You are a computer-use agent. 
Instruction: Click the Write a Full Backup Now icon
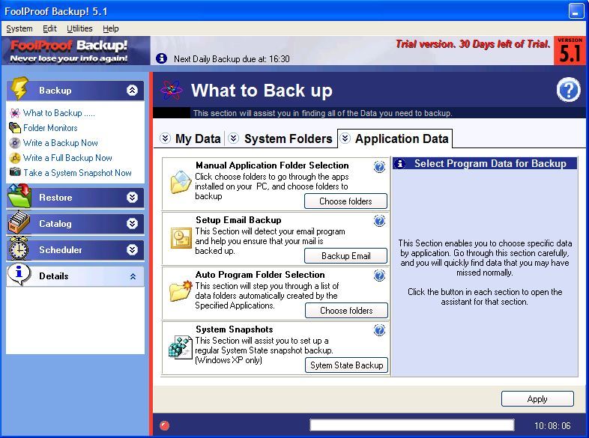tap(15, 158)
